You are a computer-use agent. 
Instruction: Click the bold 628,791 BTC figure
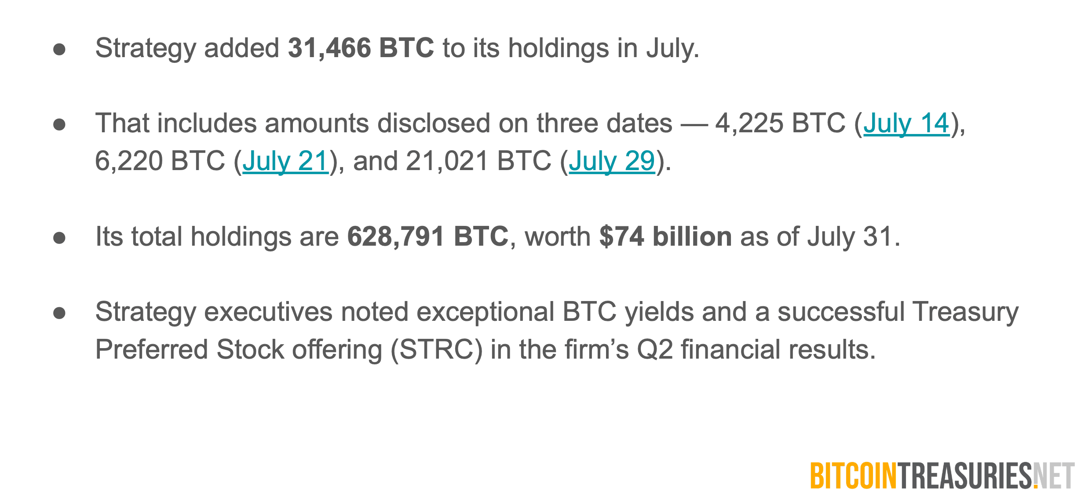[427, 237]
